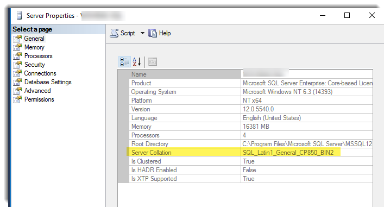Click the Microsoft SQL Server Enterprise value
This screenshot has width=384, height=207.
point(307,83)
